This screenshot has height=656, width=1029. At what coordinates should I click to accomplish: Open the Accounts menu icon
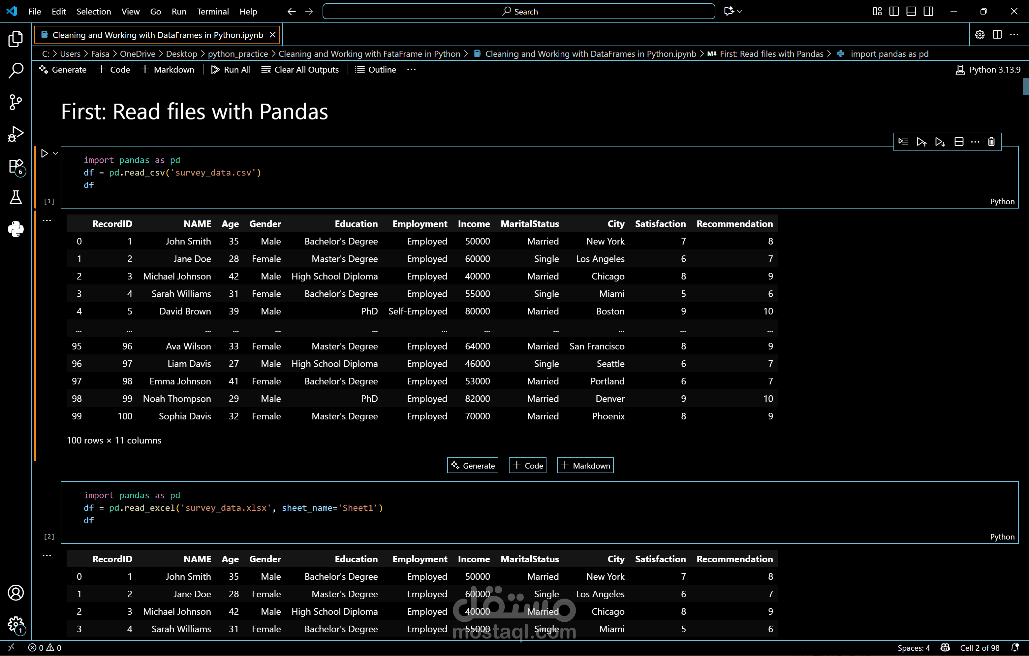pos(16,592)
